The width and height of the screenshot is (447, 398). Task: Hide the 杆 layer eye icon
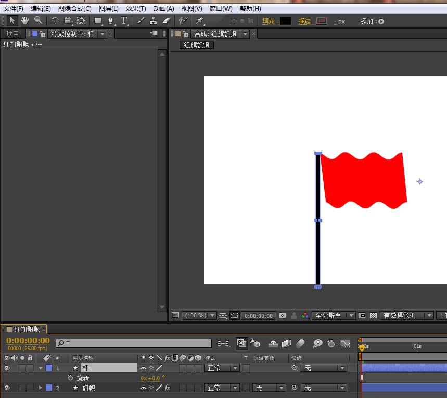pos(7,368)
